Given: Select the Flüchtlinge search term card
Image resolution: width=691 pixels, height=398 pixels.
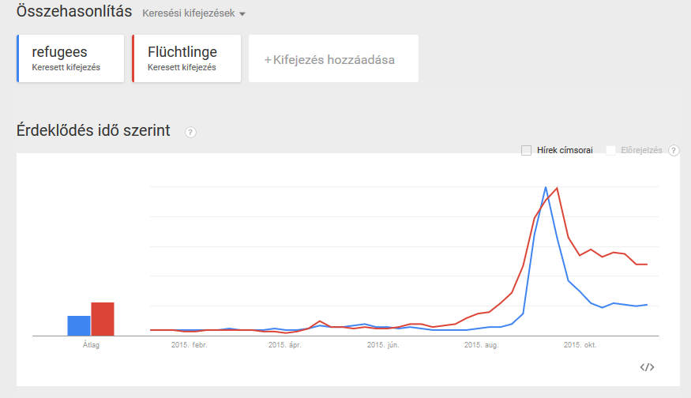Looking at the screenshot, I should (186, 58).
